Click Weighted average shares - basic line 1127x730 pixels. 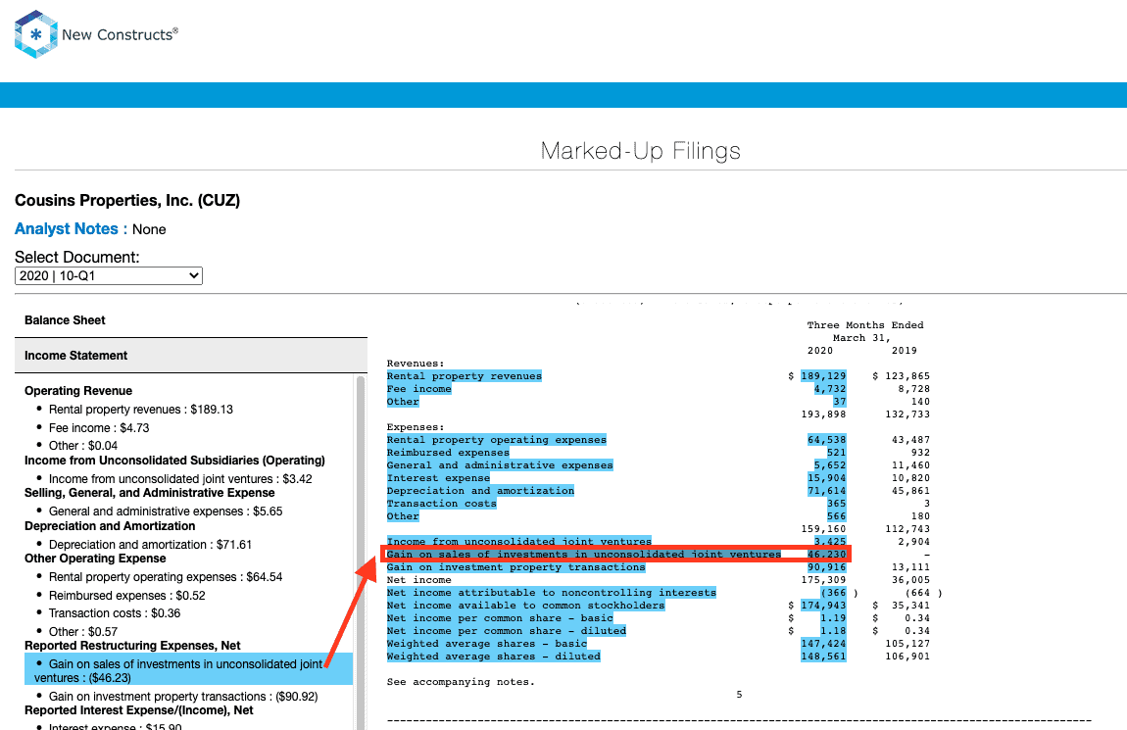(x=487, y=644)
